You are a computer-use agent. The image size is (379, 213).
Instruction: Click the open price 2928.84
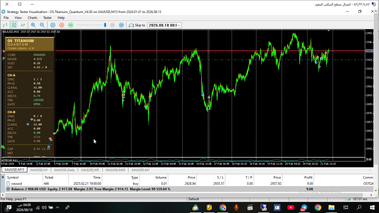[x=190, y=184]
